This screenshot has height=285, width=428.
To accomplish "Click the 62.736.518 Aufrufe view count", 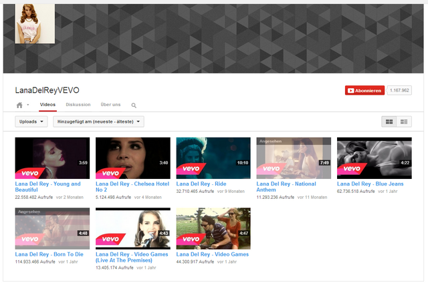I will click(x=356, y=192).
